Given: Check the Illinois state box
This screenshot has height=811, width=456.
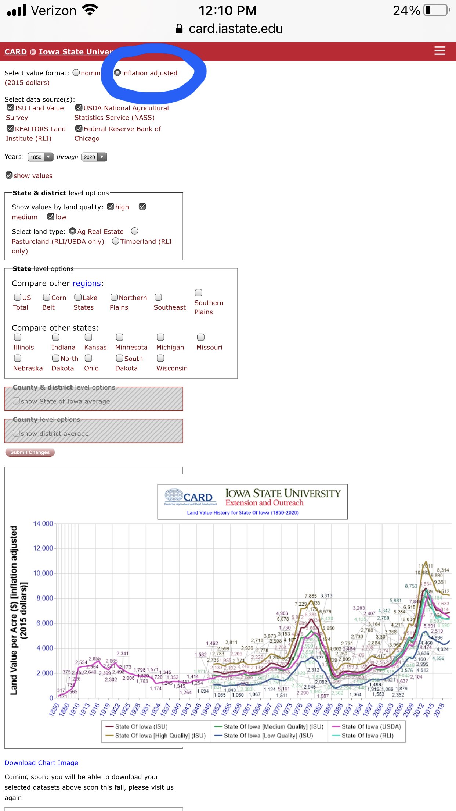Looking at the screenshot, I should 18,337.
